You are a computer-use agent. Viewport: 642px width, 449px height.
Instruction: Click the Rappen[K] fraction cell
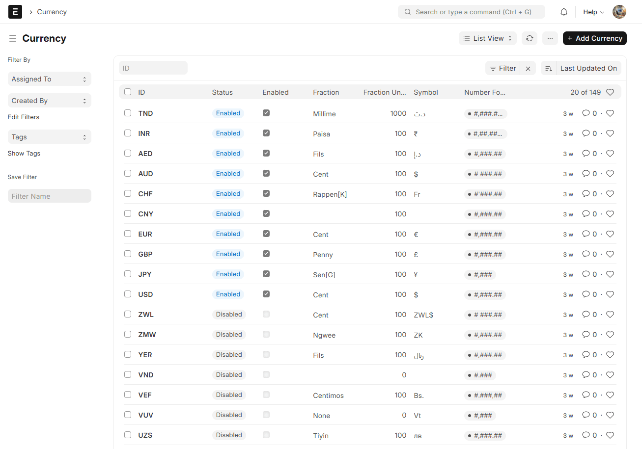(x=330, y=194)
